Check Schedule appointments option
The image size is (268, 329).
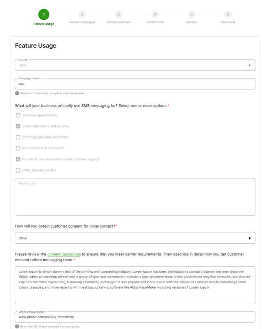18,115
